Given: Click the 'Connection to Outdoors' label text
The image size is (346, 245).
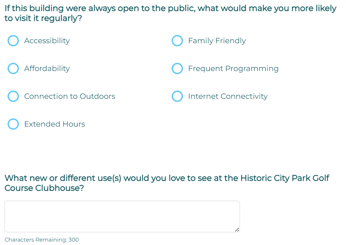Looking at the screenshot, I should click(70, 96).
